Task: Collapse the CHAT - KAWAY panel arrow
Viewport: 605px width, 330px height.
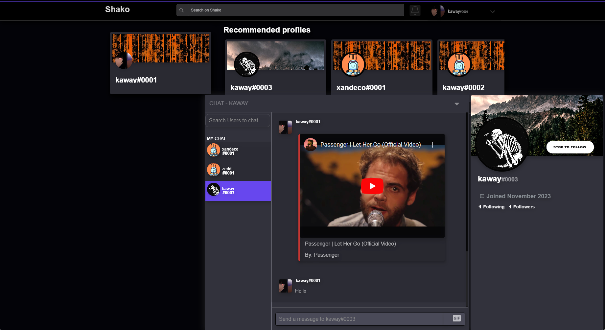Action: pyautogui.click(x=456, y=104)
